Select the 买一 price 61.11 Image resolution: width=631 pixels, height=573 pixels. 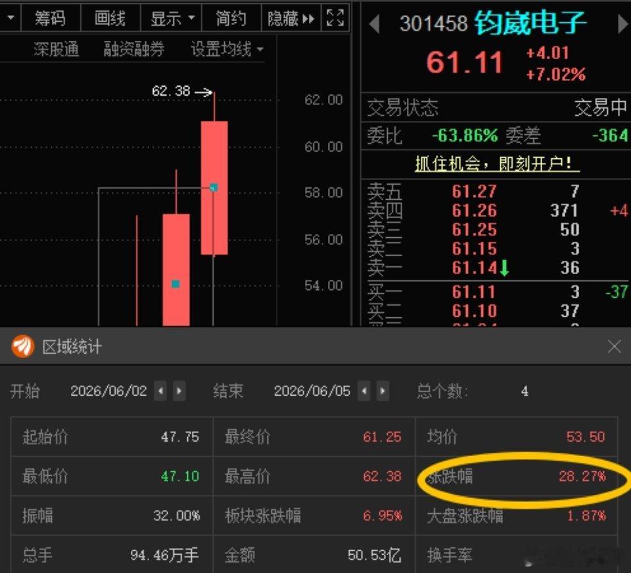[x=473, y=292]
